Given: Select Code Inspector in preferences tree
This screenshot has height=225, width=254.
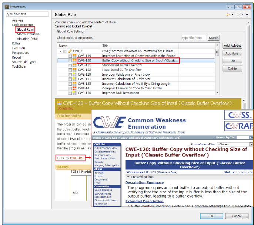Looking at the screenshot, I should tap(23, 25).
